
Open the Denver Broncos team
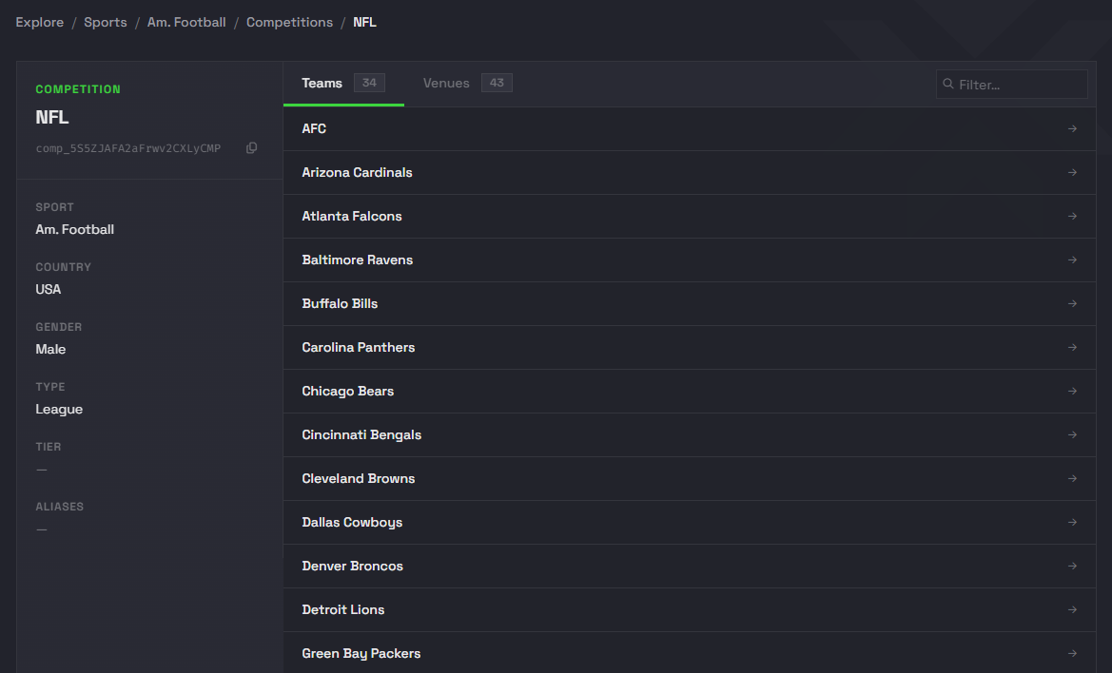(690, 566)
